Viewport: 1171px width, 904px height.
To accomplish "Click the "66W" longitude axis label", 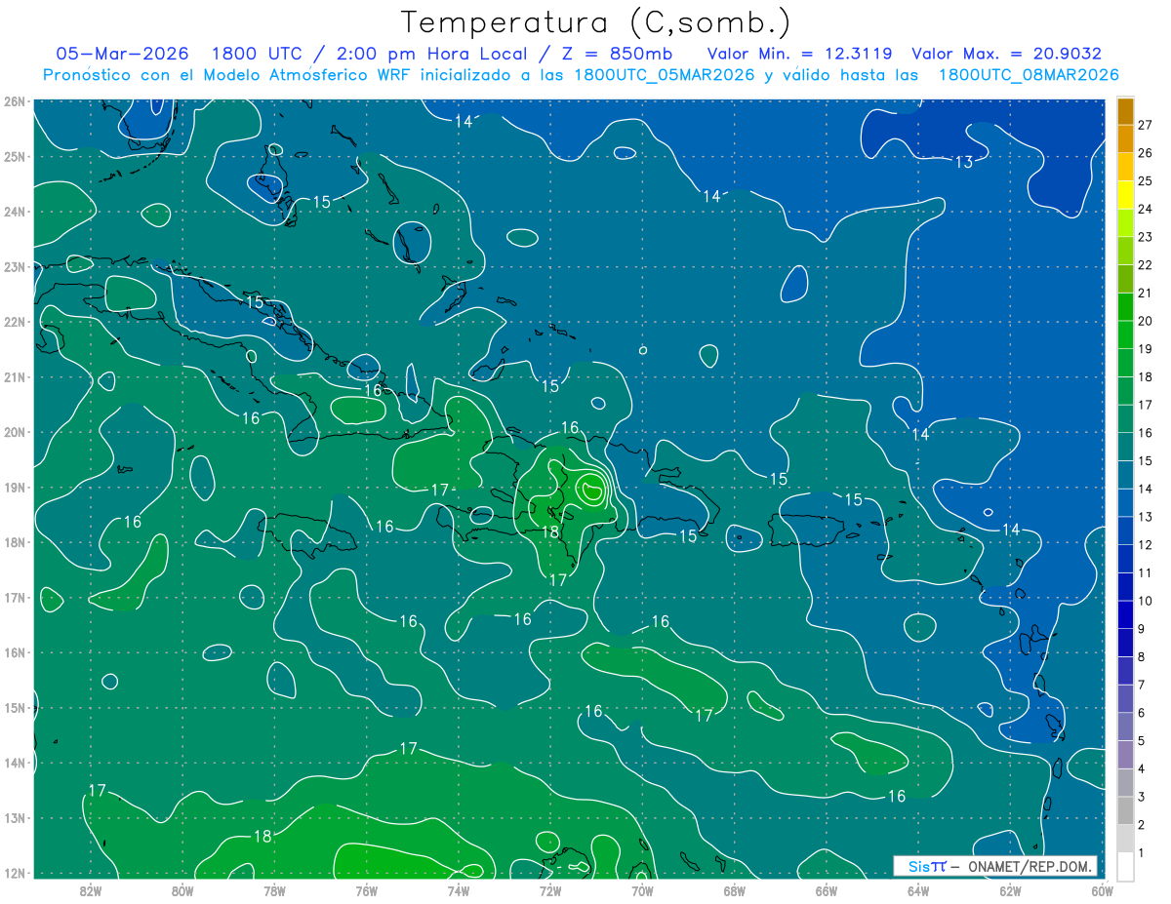I will pyautogui.click(x=826, y=889).
